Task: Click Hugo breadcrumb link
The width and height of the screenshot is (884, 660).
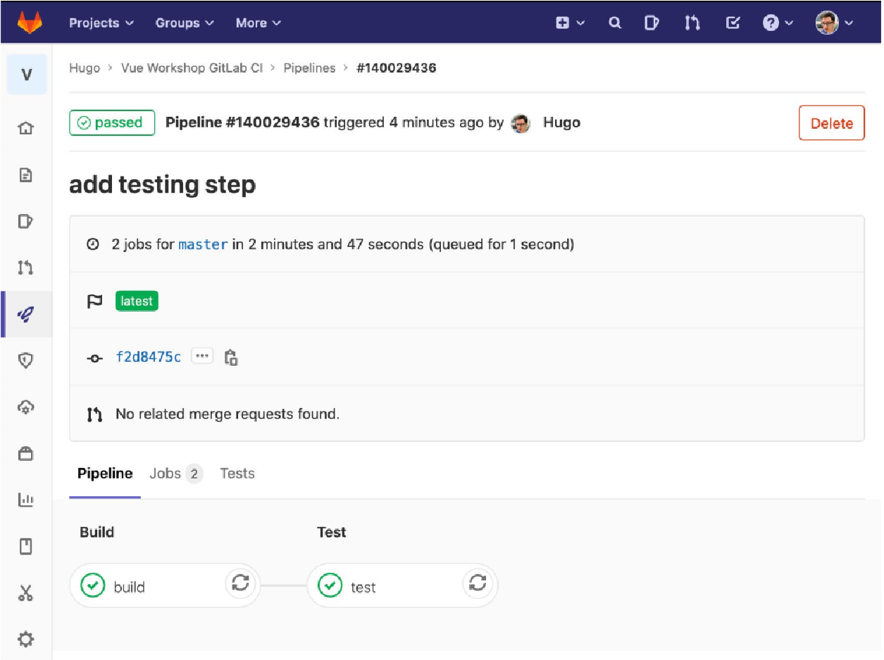Action: coord(85,68)
